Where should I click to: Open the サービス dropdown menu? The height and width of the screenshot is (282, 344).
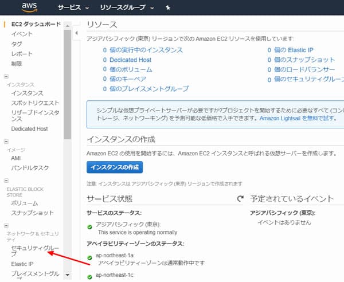click(x=73, y=7)
